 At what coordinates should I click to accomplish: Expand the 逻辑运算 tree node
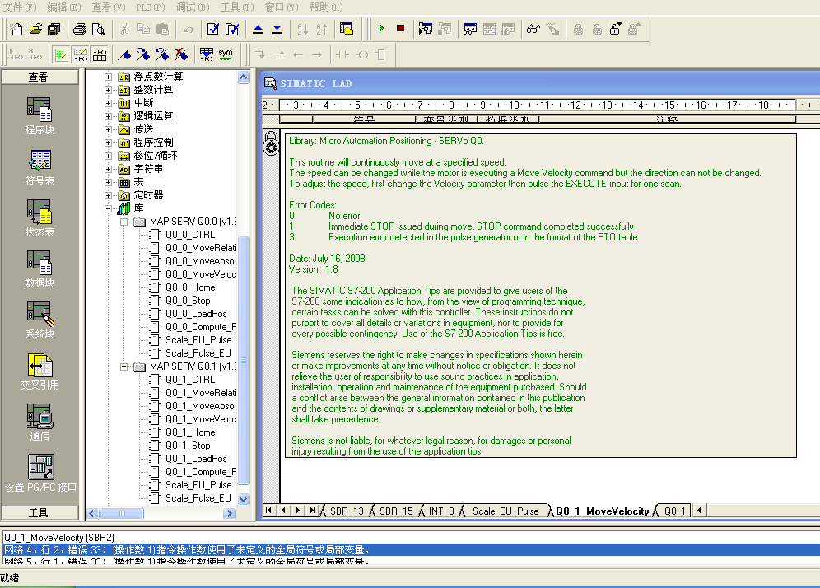(108, 116)
